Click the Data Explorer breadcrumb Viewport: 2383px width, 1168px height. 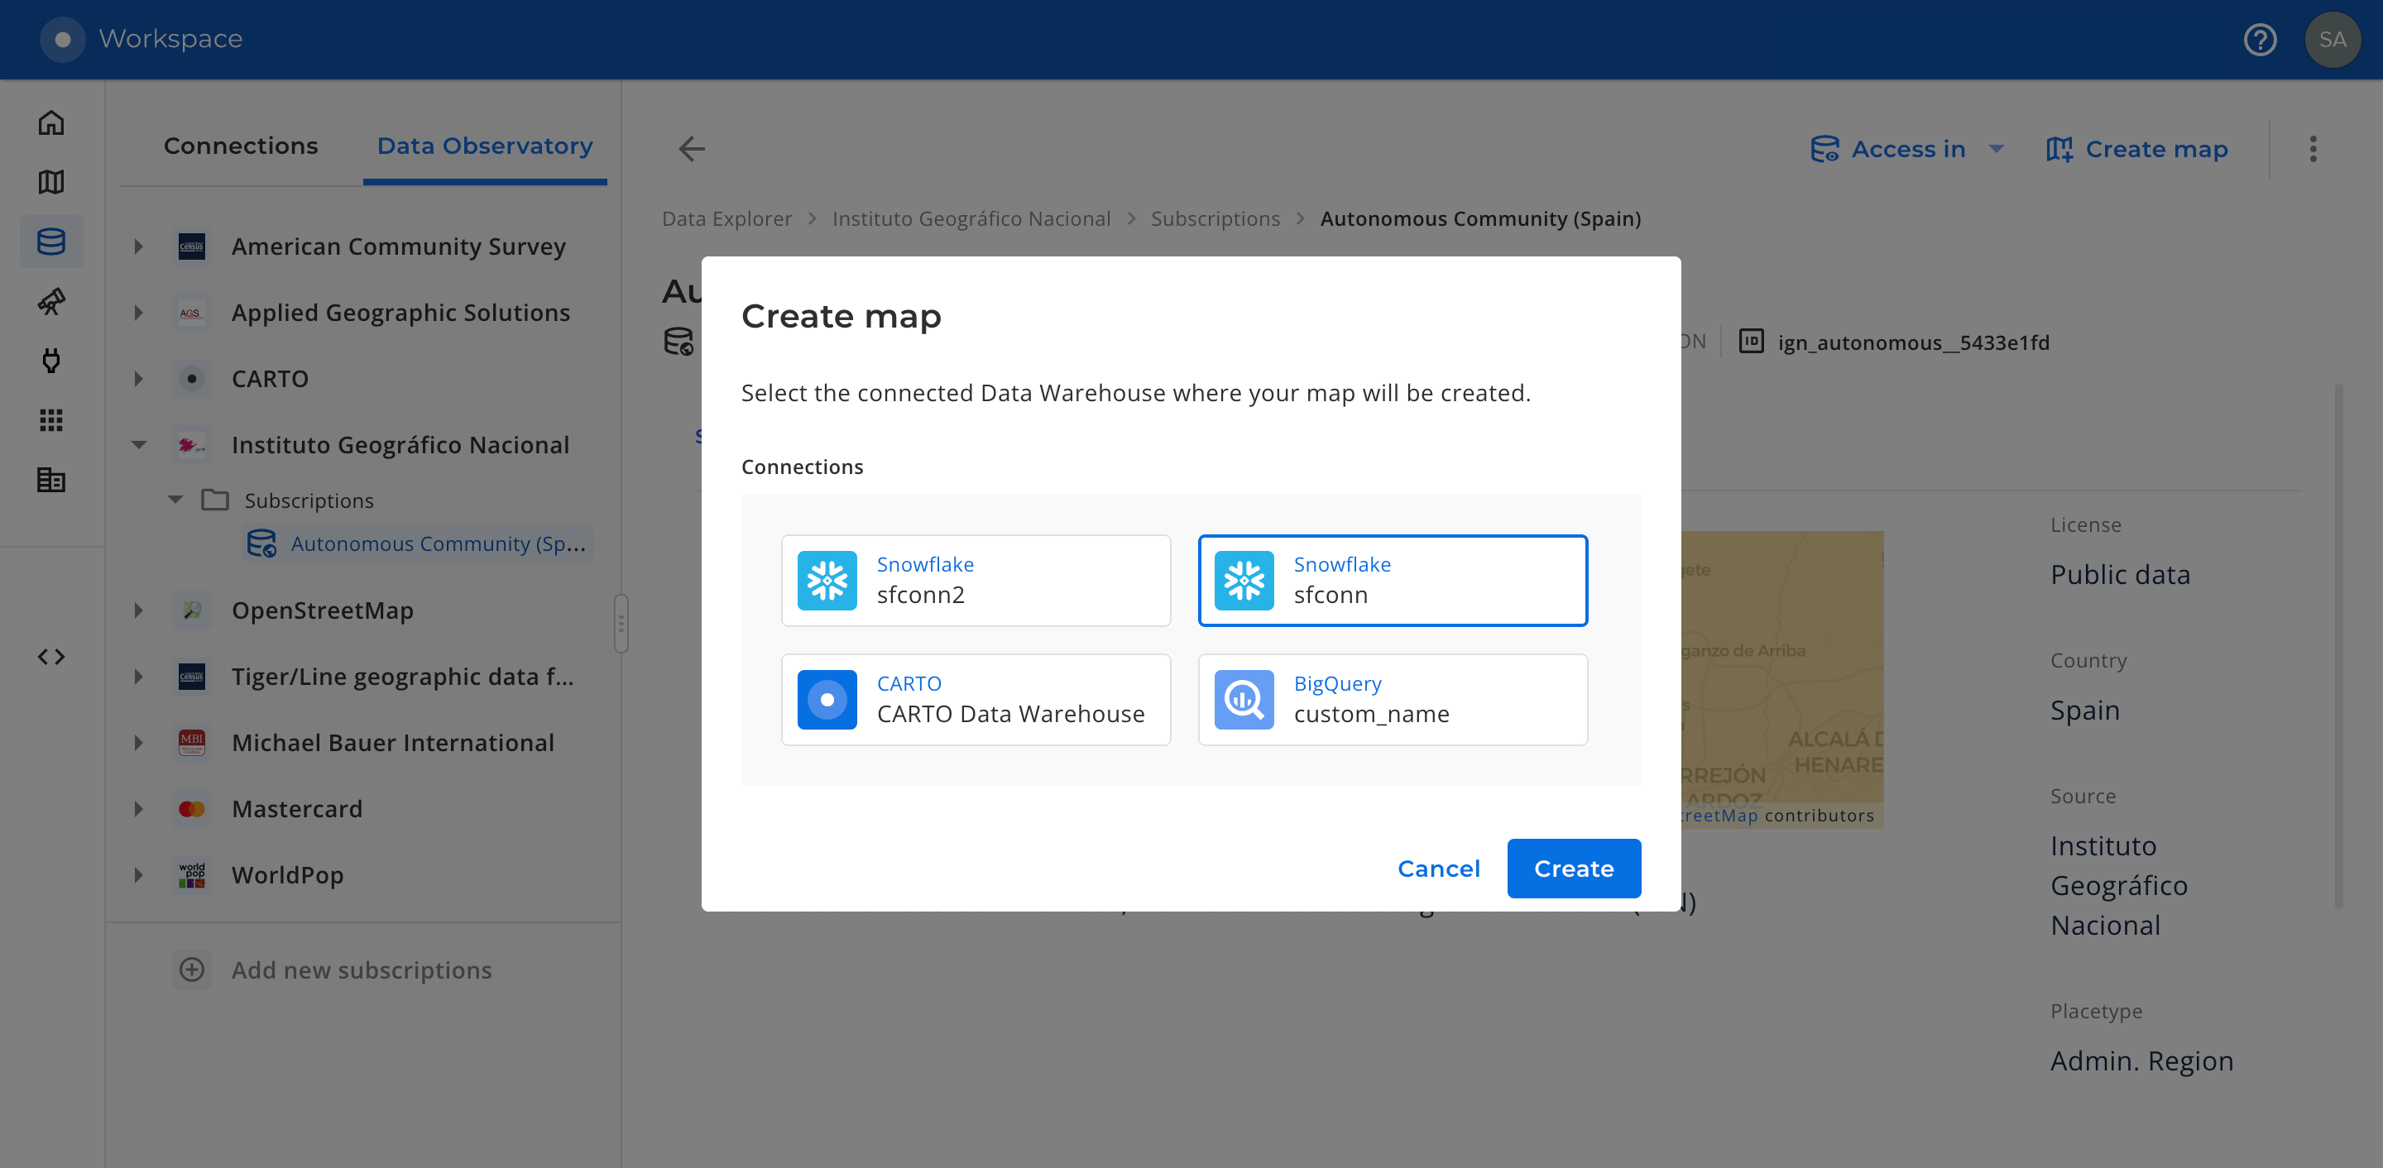pyautogui.click(x=726, y=218)
